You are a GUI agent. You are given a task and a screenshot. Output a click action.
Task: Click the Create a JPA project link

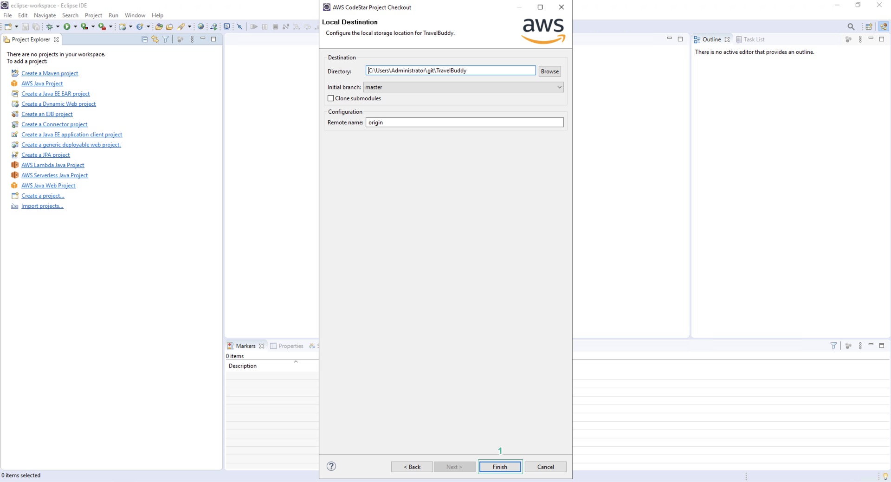coord(45,155)
